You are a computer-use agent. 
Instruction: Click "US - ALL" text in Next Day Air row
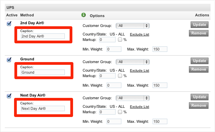(117, 106)
